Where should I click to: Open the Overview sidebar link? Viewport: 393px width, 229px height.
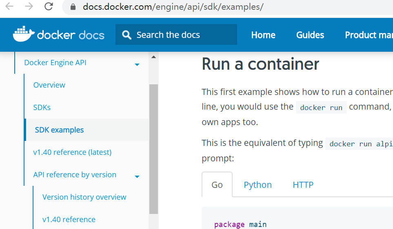pyautogui.click(x=49, y=85)
